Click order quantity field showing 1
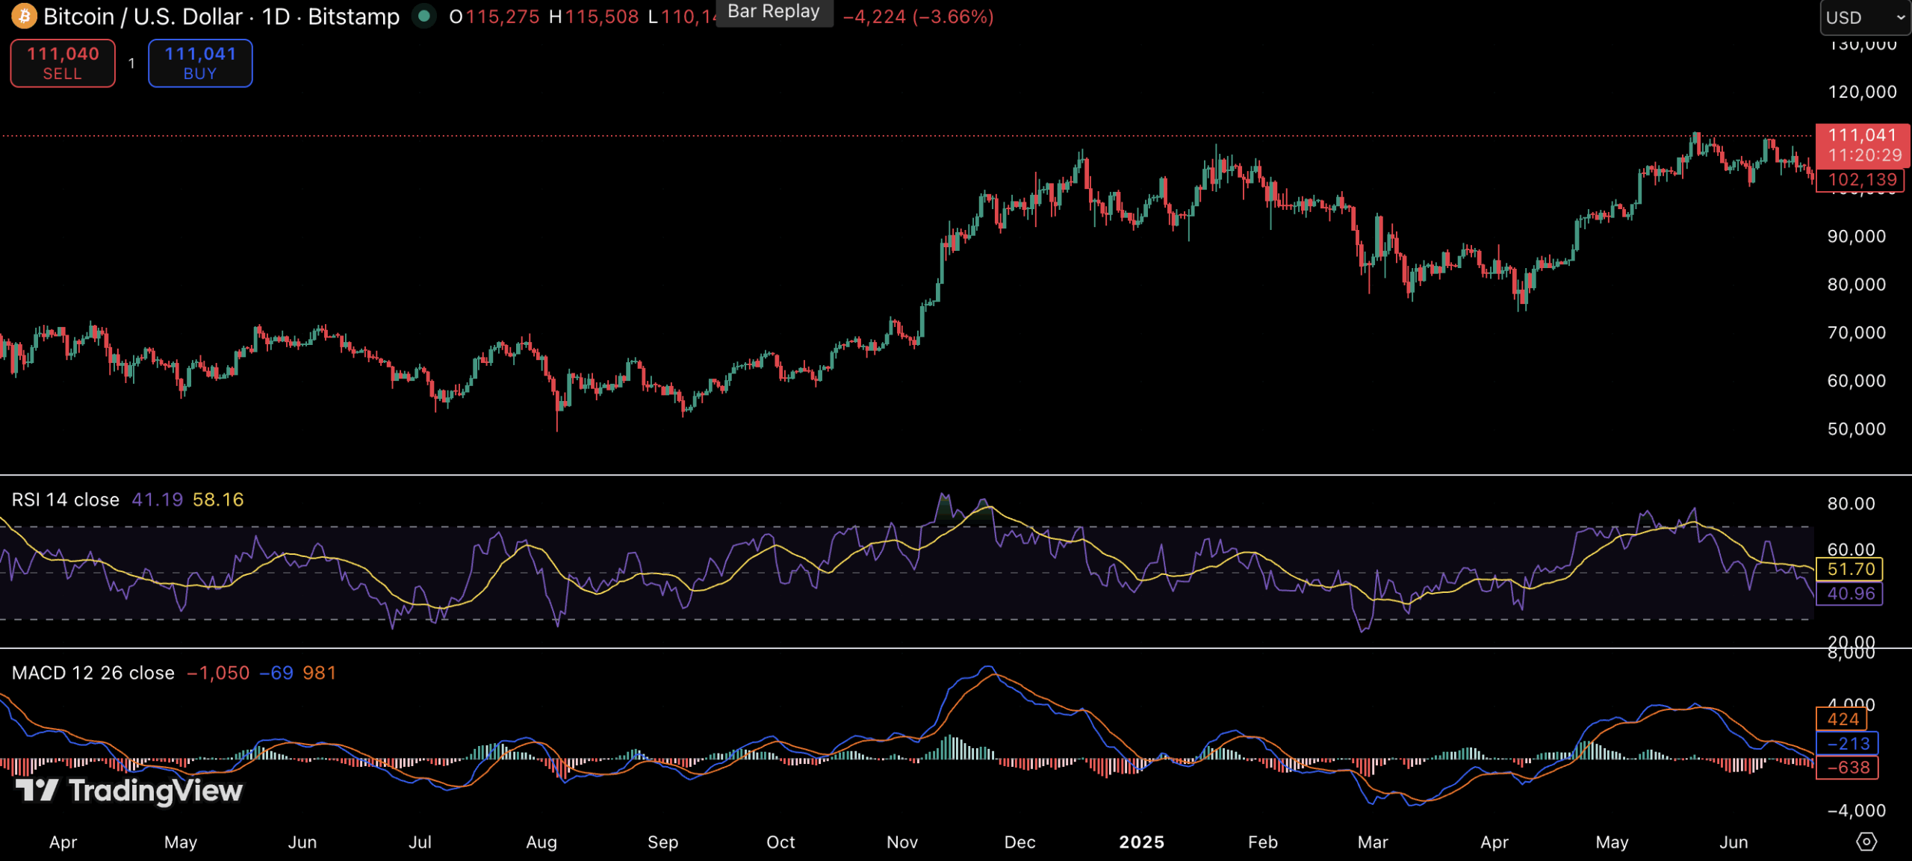The width and height of the screenshot is (1912, 861). [x=131, y=63]
